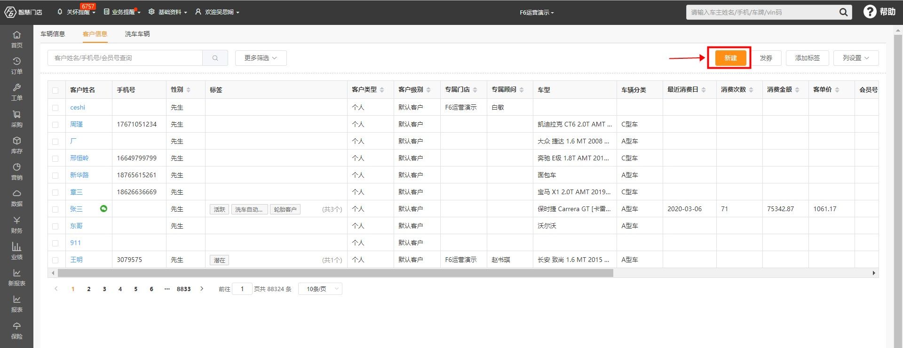The width and height of the screenshot is (903, 348).
Task: Sort by 最近消费日 column arrows
Action: [x=704, y=89]
